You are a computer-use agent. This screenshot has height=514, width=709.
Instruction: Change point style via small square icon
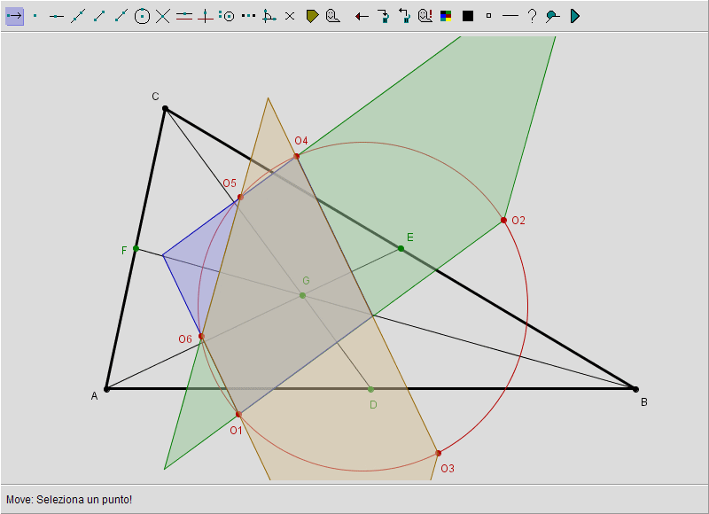click(488, 16)
